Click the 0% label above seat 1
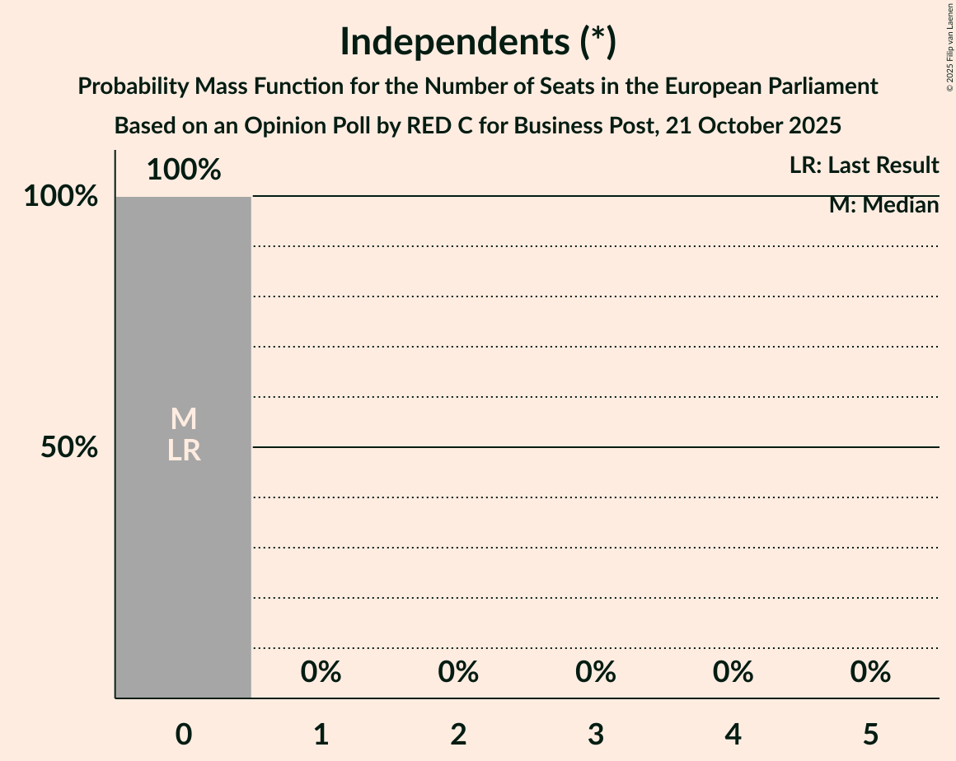Screen dimensions: 956x761 pos(321,672)
